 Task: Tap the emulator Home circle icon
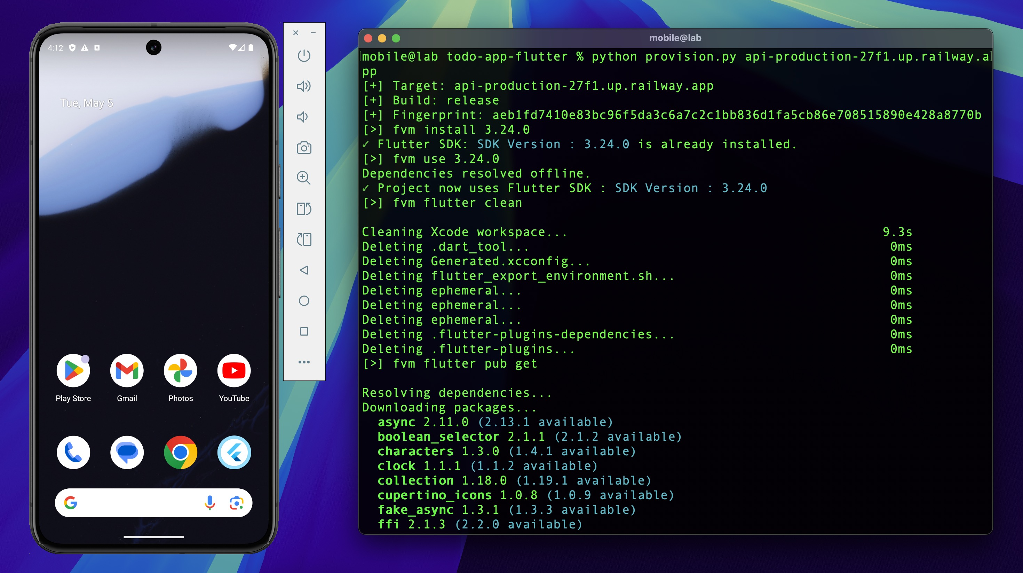(x=304, y=301)
